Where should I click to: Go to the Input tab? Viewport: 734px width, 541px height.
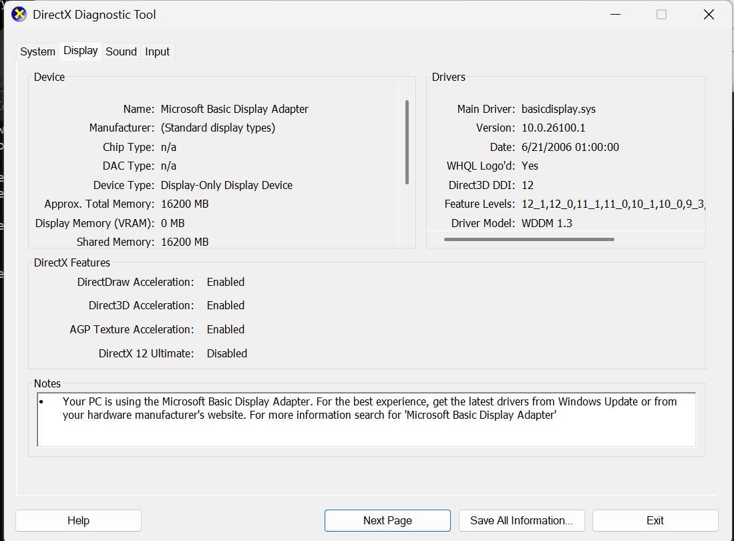click(158, 51)
